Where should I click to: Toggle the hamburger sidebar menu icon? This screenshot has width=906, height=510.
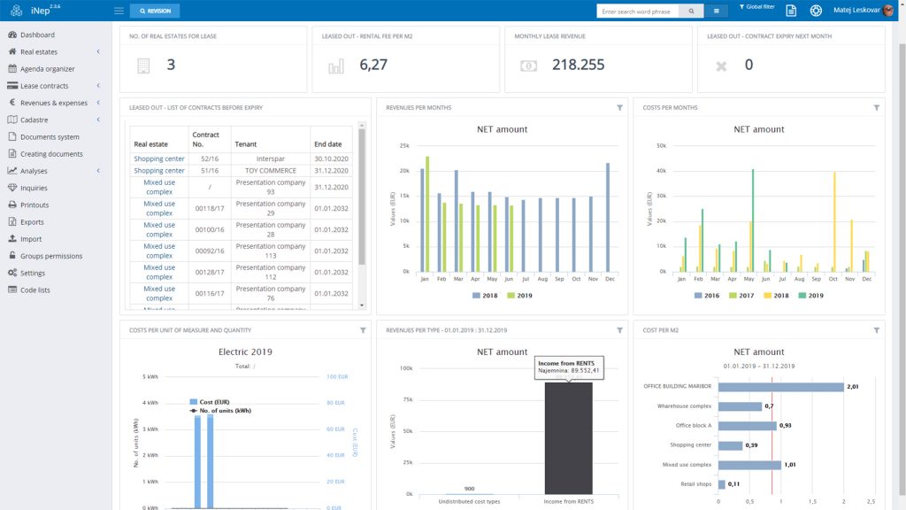(x=119, y=11)
